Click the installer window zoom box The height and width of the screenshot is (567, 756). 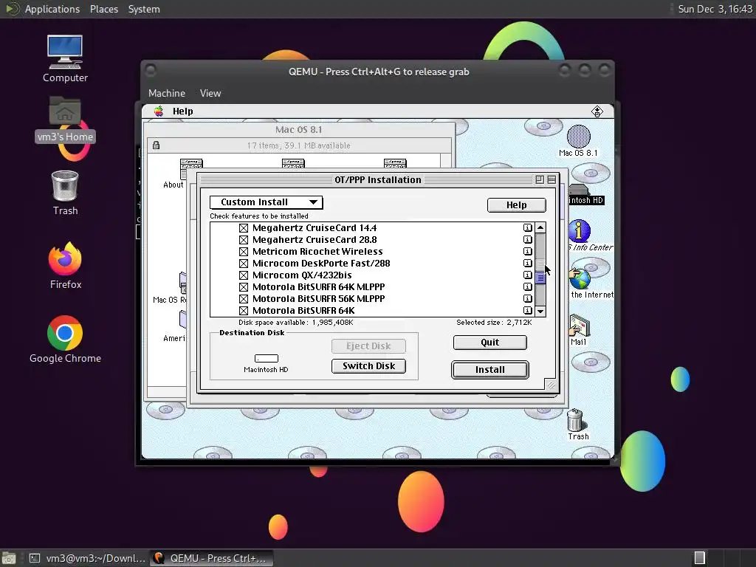point(540,180)
